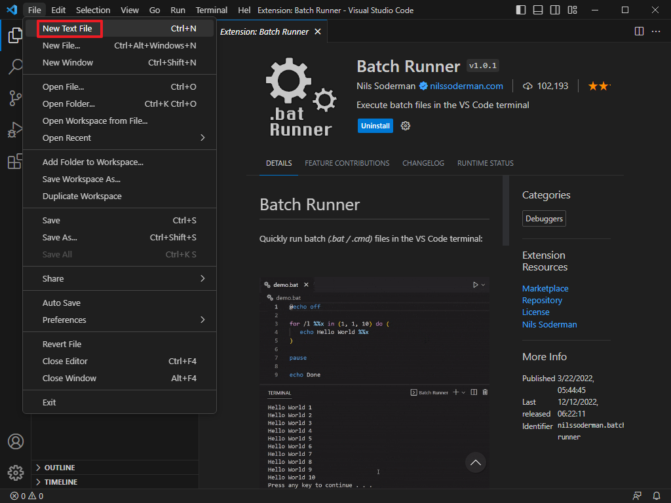Click the Debuggers category button

(x=544, y=219)
